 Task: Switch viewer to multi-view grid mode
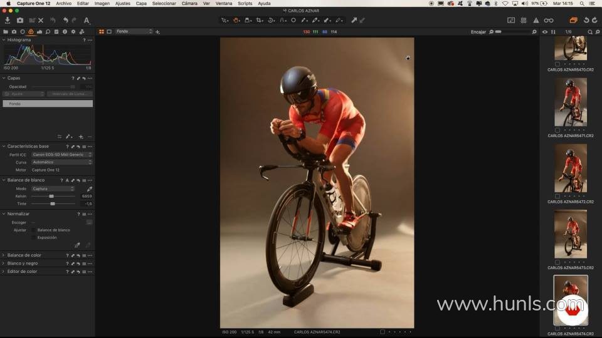[x=102, y=32]
